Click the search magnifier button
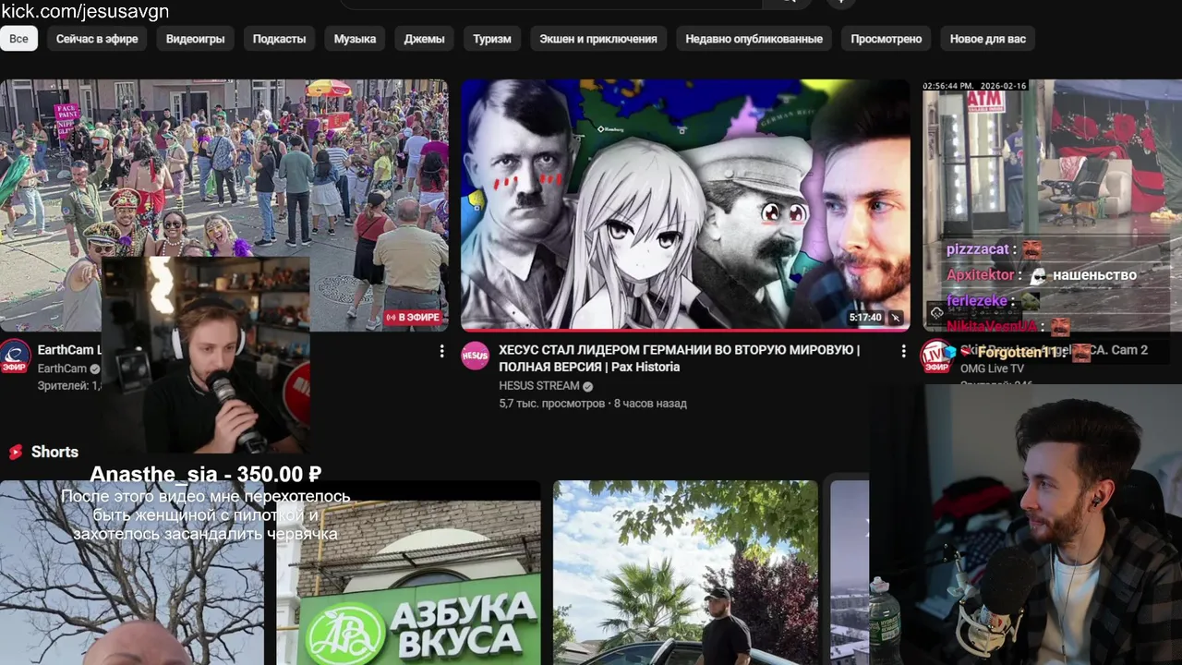Viewport: 1182px width, 665px height. point(788,3)
